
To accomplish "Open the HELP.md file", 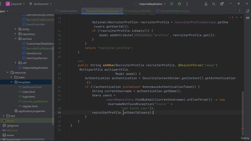I will pos(10,130).
